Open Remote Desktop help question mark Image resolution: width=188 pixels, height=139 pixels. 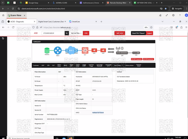[180, 15]
